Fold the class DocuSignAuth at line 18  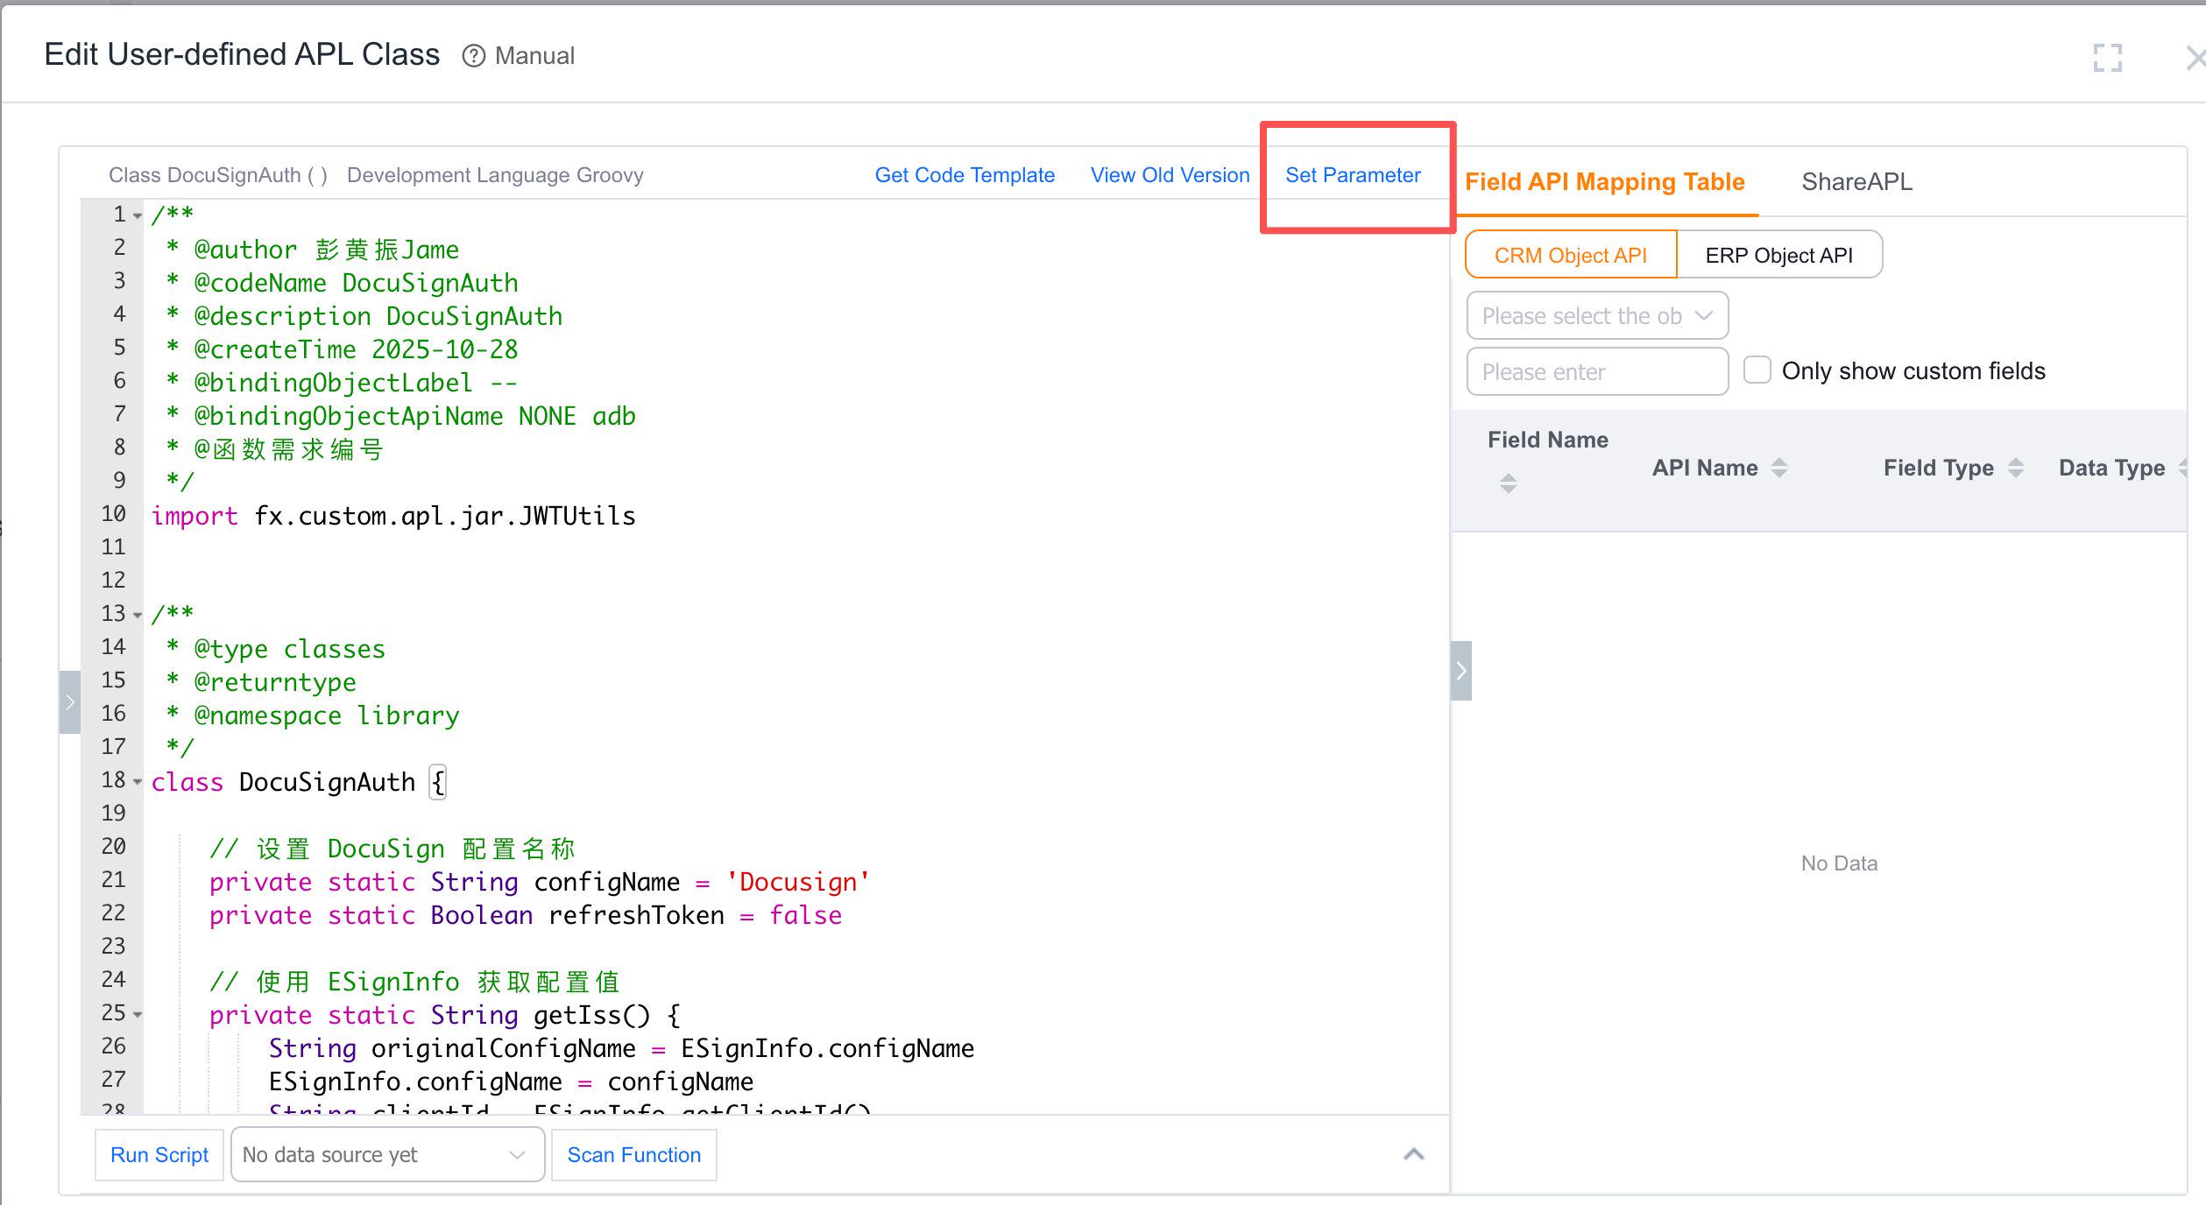click(138, 781)
